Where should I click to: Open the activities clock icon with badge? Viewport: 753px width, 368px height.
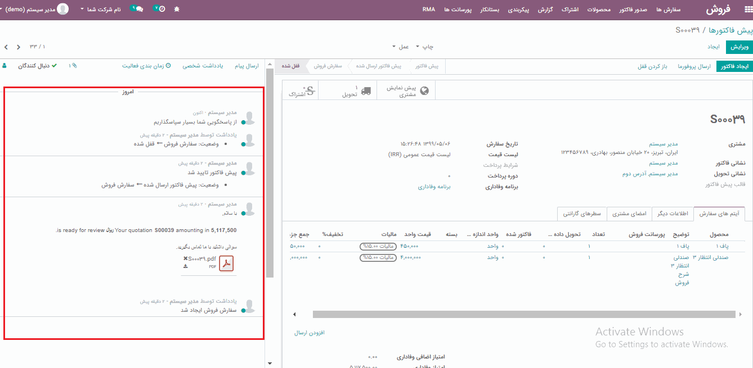[x=159, y=9]
